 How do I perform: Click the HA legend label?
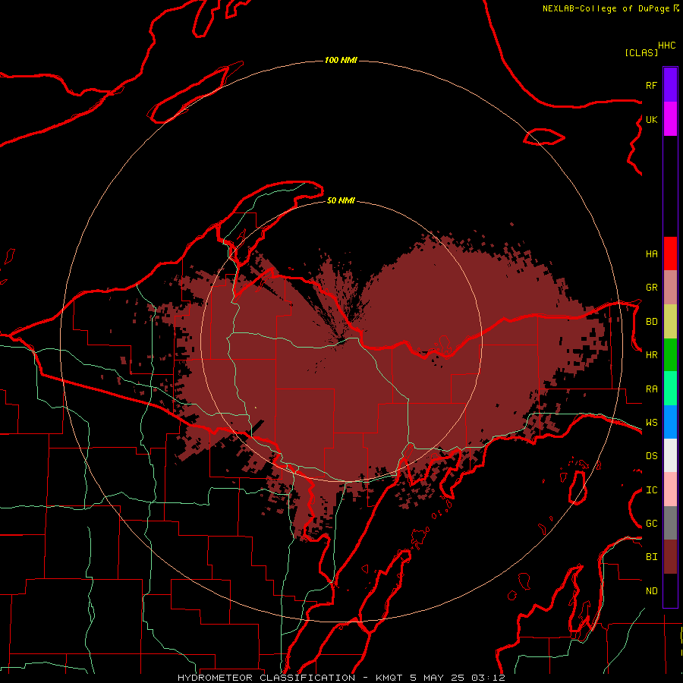click(x=652, y=253)
